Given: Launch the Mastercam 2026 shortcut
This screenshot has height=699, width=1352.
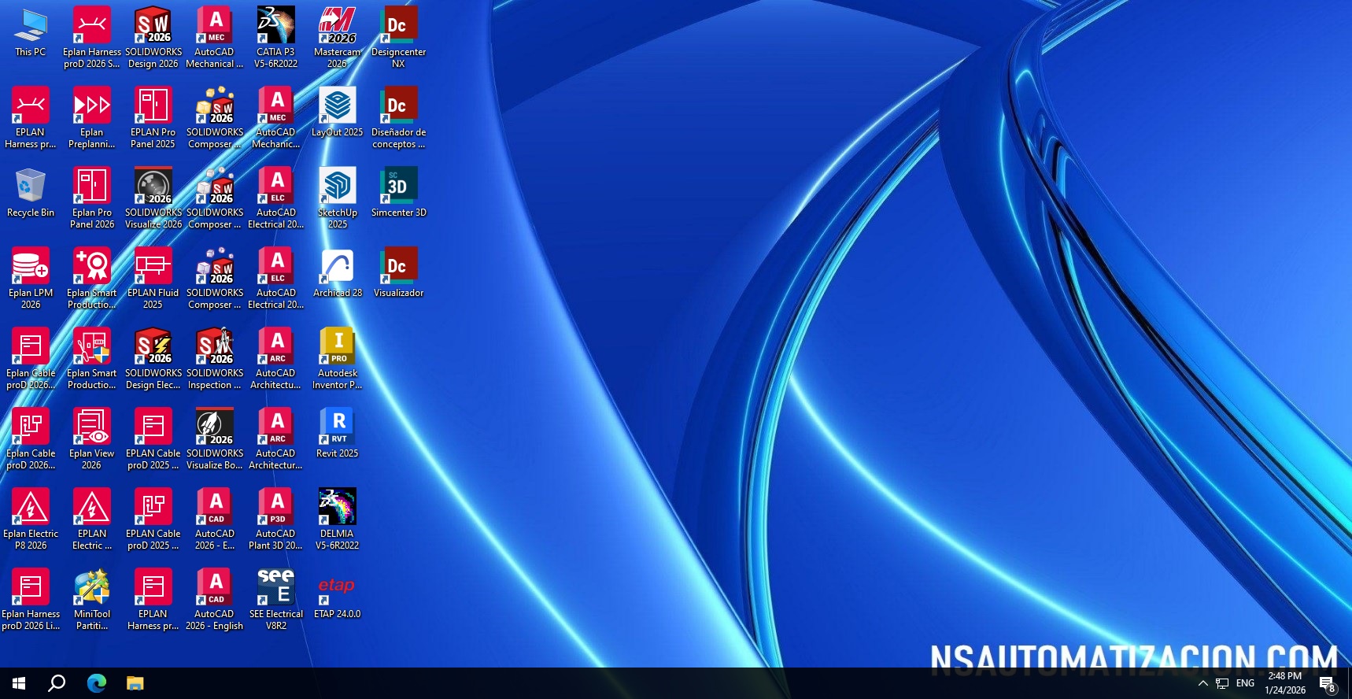Looking at the screenshot, I should coord(338,38).
